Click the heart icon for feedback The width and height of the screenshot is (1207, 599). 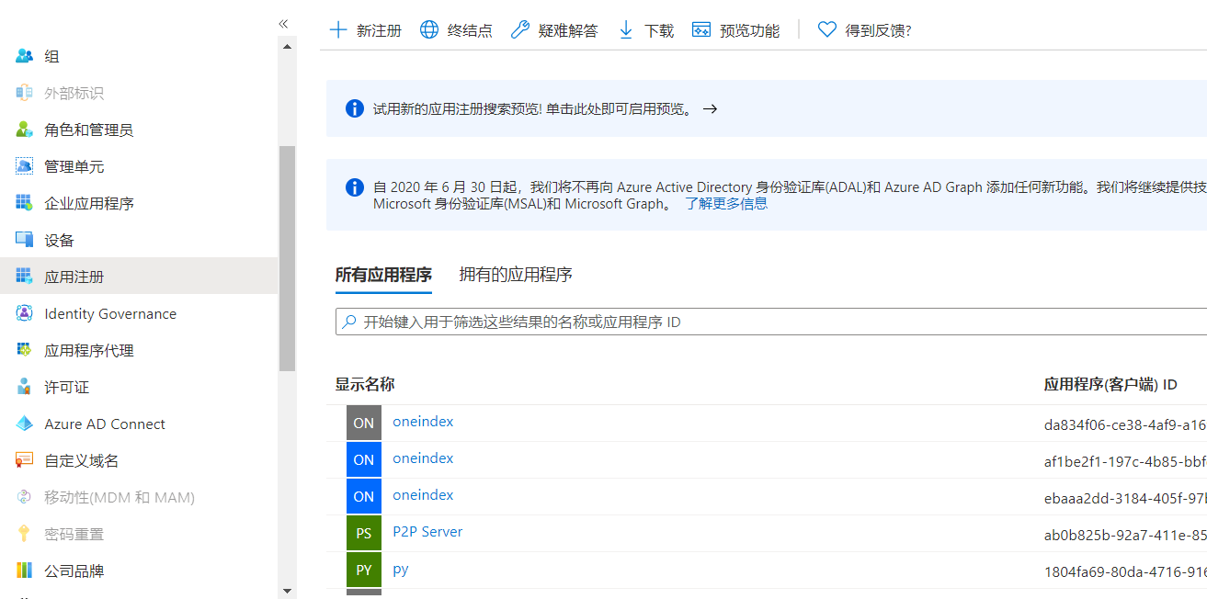(827, 30)
